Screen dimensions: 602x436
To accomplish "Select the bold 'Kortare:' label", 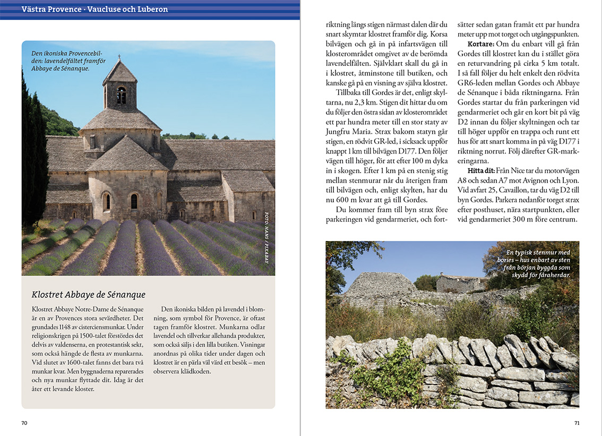I will coord(481,44).
